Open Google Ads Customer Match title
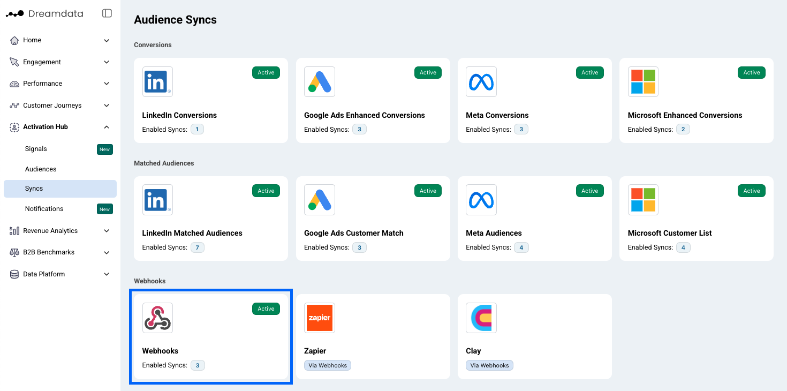This screenshot has height=391, width=787. (x=354, y=233)
